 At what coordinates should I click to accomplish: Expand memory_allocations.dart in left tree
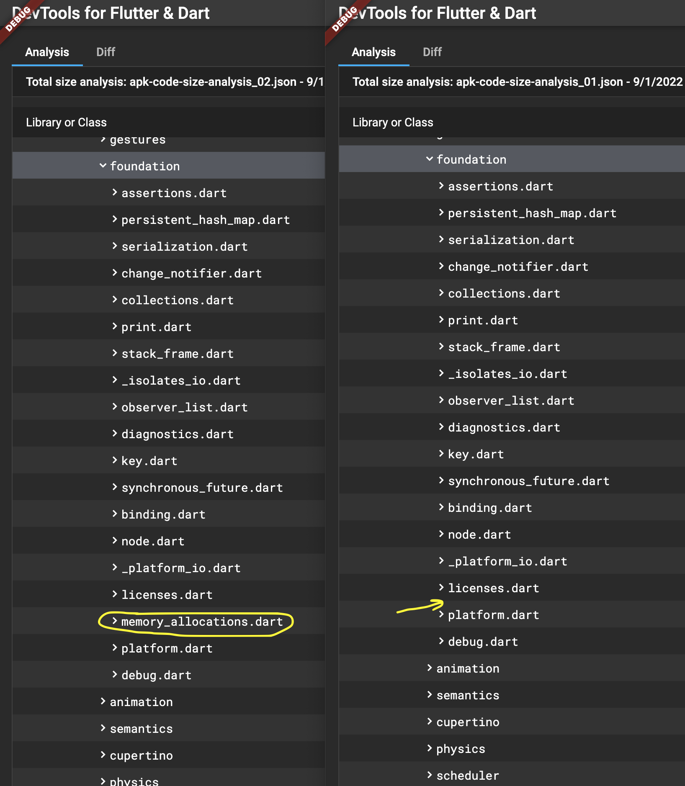click(115, 621)
